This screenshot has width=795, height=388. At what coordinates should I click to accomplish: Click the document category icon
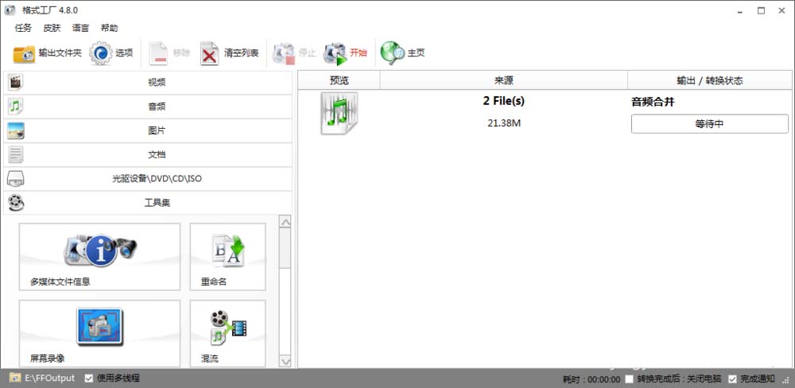coord(16,155)
